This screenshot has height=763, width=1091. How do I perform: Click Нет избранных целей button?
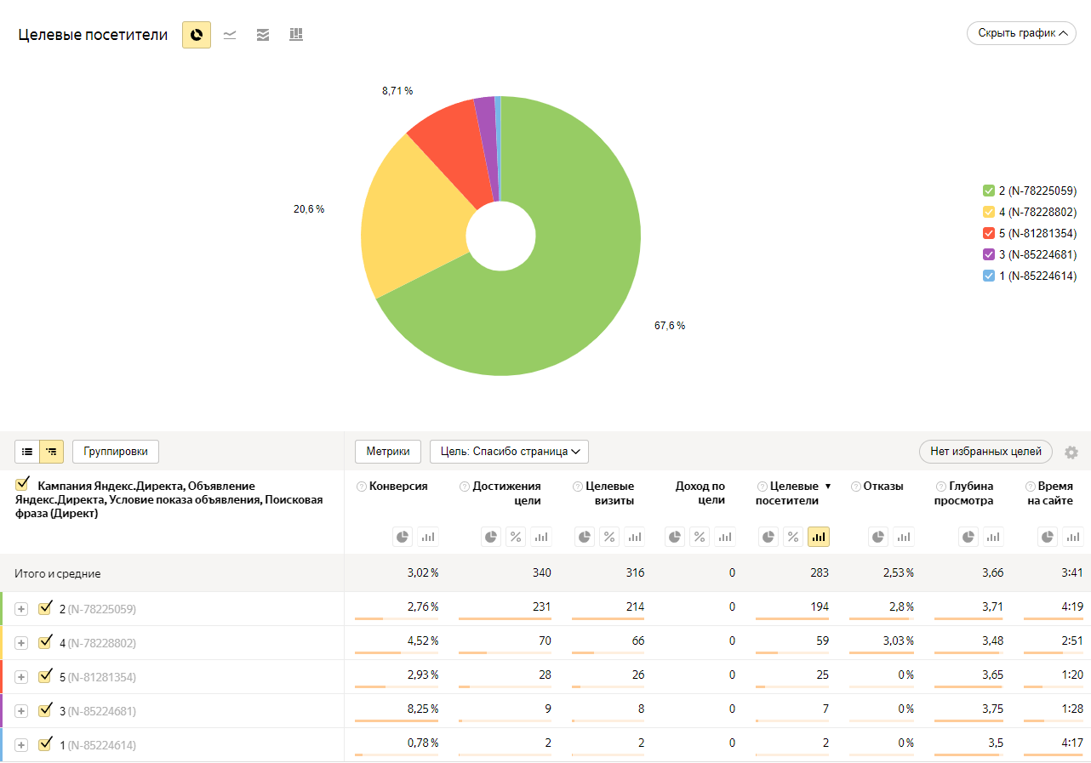985,452
